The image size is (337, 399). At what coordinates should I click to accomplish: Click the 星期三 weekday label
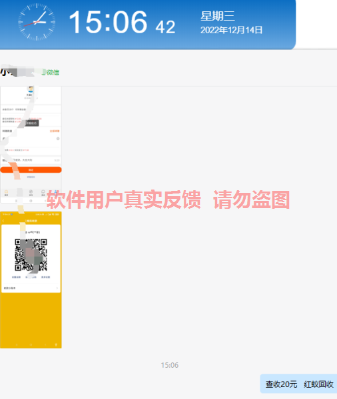click(x=217, y=16)
